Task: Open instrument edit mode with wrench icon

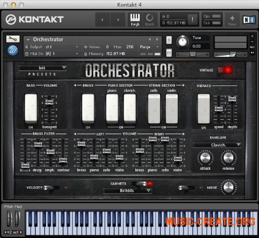Action: click(x=13, y=39)
